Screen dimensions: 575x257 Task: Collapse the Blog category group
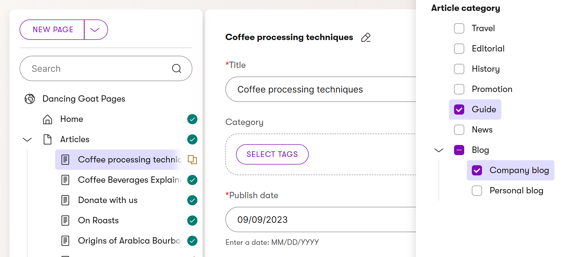(x=439, y=150)
